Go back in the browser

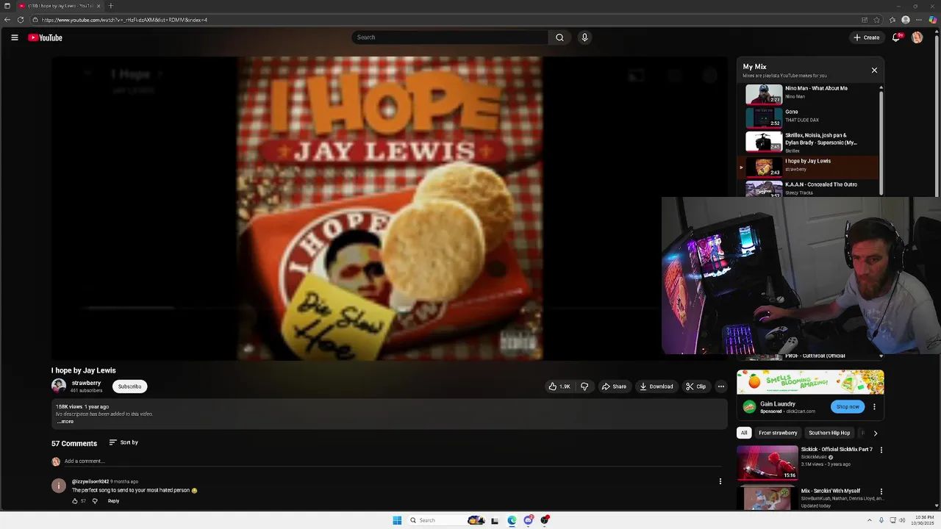pyautogui.click(x=7, y=20)
